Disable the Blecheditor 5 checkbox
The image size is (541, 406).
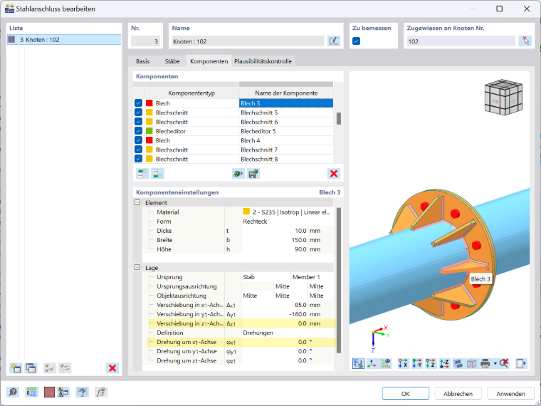(x=138, y=131)
